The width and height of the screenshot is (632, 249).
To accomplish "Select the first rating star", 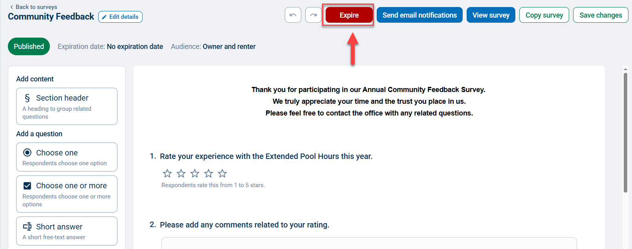I will 167,173.
